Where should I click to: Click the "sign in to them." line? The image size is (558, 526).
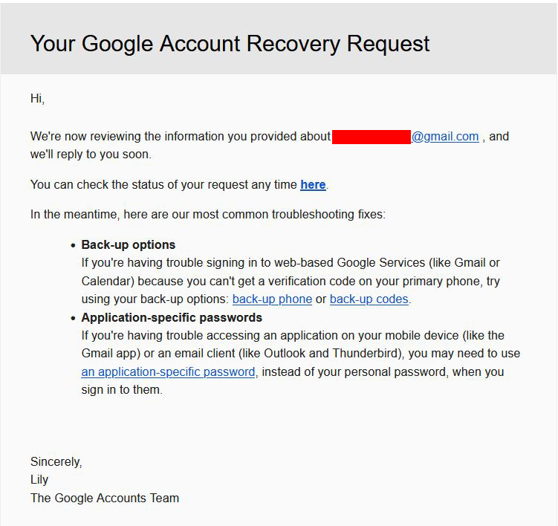coord(122,390)
